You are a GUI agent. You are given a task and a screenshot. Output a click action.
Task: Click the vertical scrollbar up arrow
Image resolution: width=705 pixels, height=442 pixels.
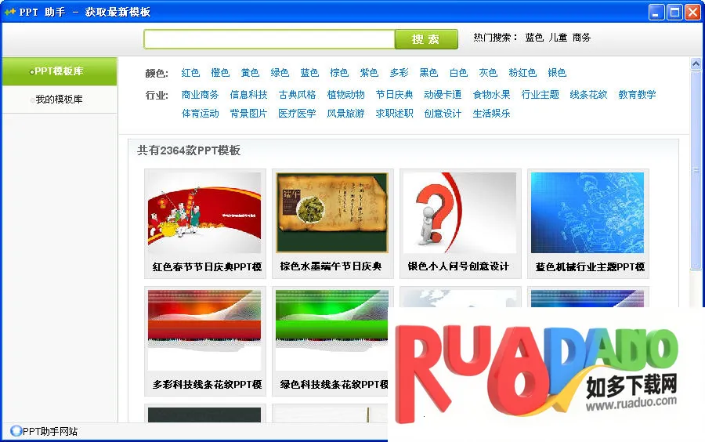pyautogui.click(x=696, y=64)
